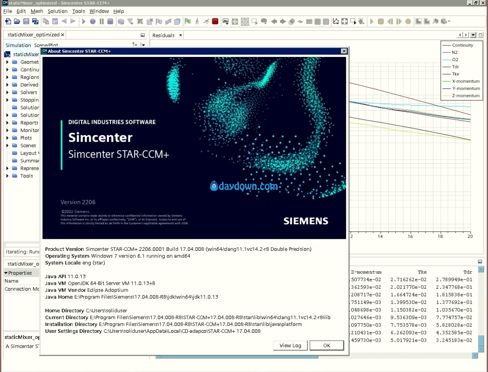Click the View Log button
The width and height of the screenshot is (488, 372).
(x=290, y=345)
